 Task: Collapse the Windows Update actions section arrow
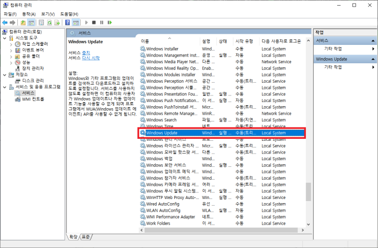tap(373, 59)
